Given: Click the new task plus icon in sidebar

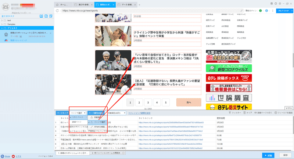Looking at the screenshot, I should click(x=46, y=16).
